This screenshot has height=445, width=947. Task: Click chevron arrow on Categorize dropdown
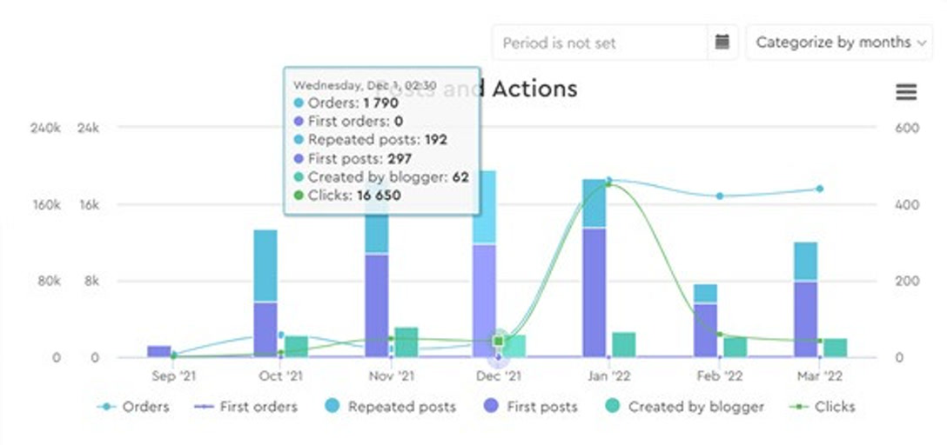point(921,43)
